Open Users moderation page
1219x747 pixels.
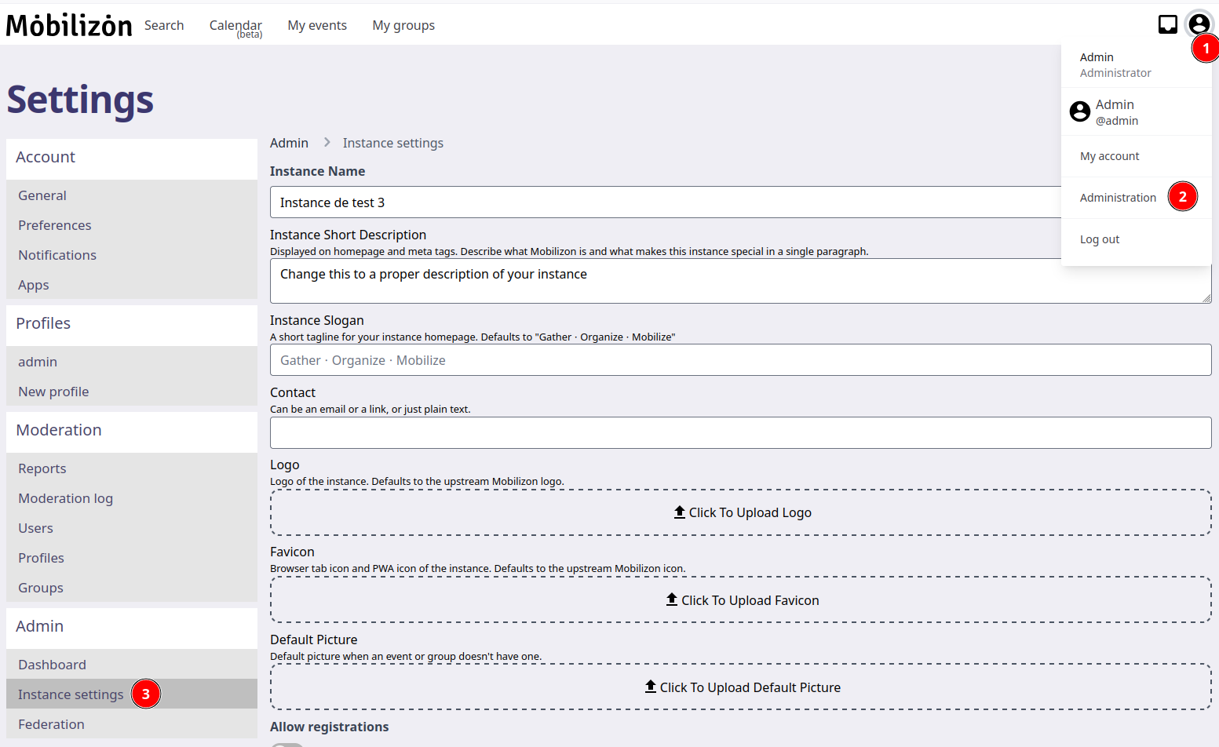click(x=132, y=528)
